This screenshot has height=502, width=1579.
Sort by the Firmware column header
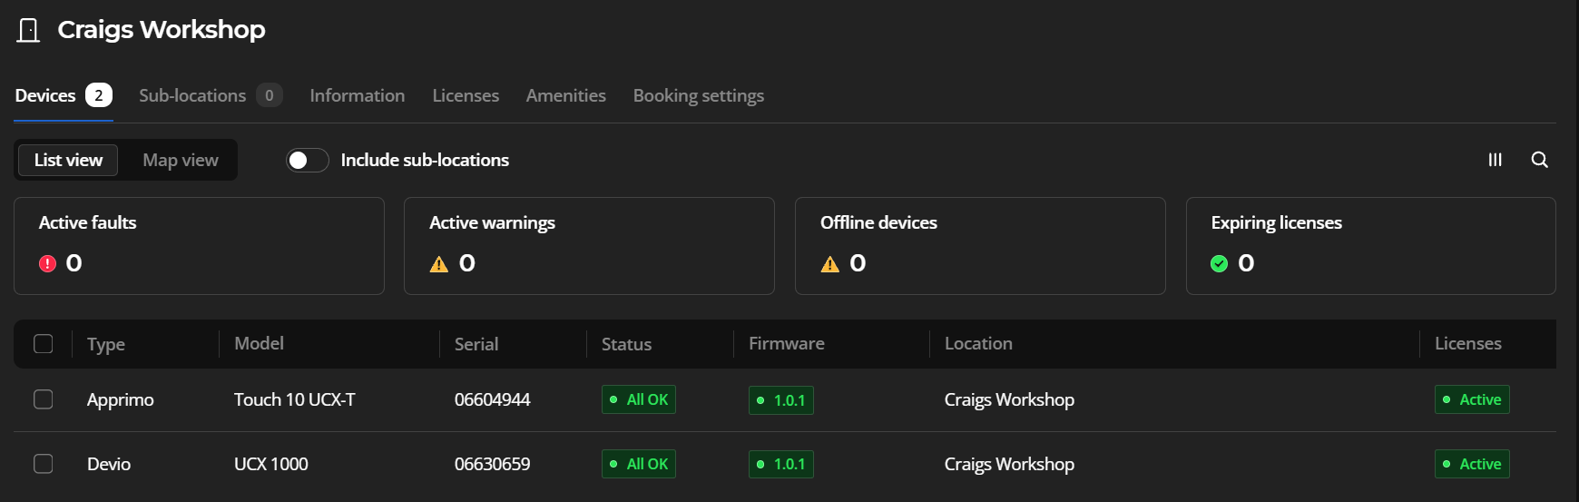pos(787,343)
